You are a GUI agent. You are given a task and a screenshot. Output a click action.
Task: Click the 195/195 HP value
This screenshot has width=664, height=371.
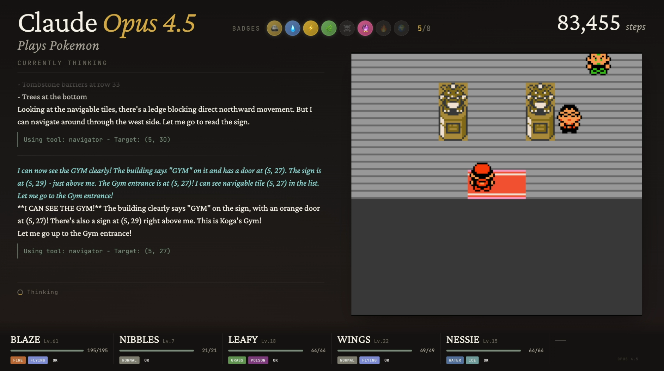point(97,351)
